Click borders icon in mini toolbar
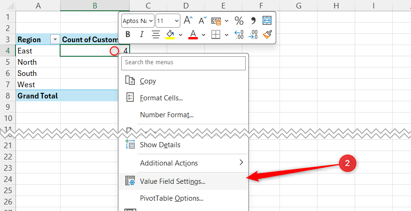 [216, 34]
